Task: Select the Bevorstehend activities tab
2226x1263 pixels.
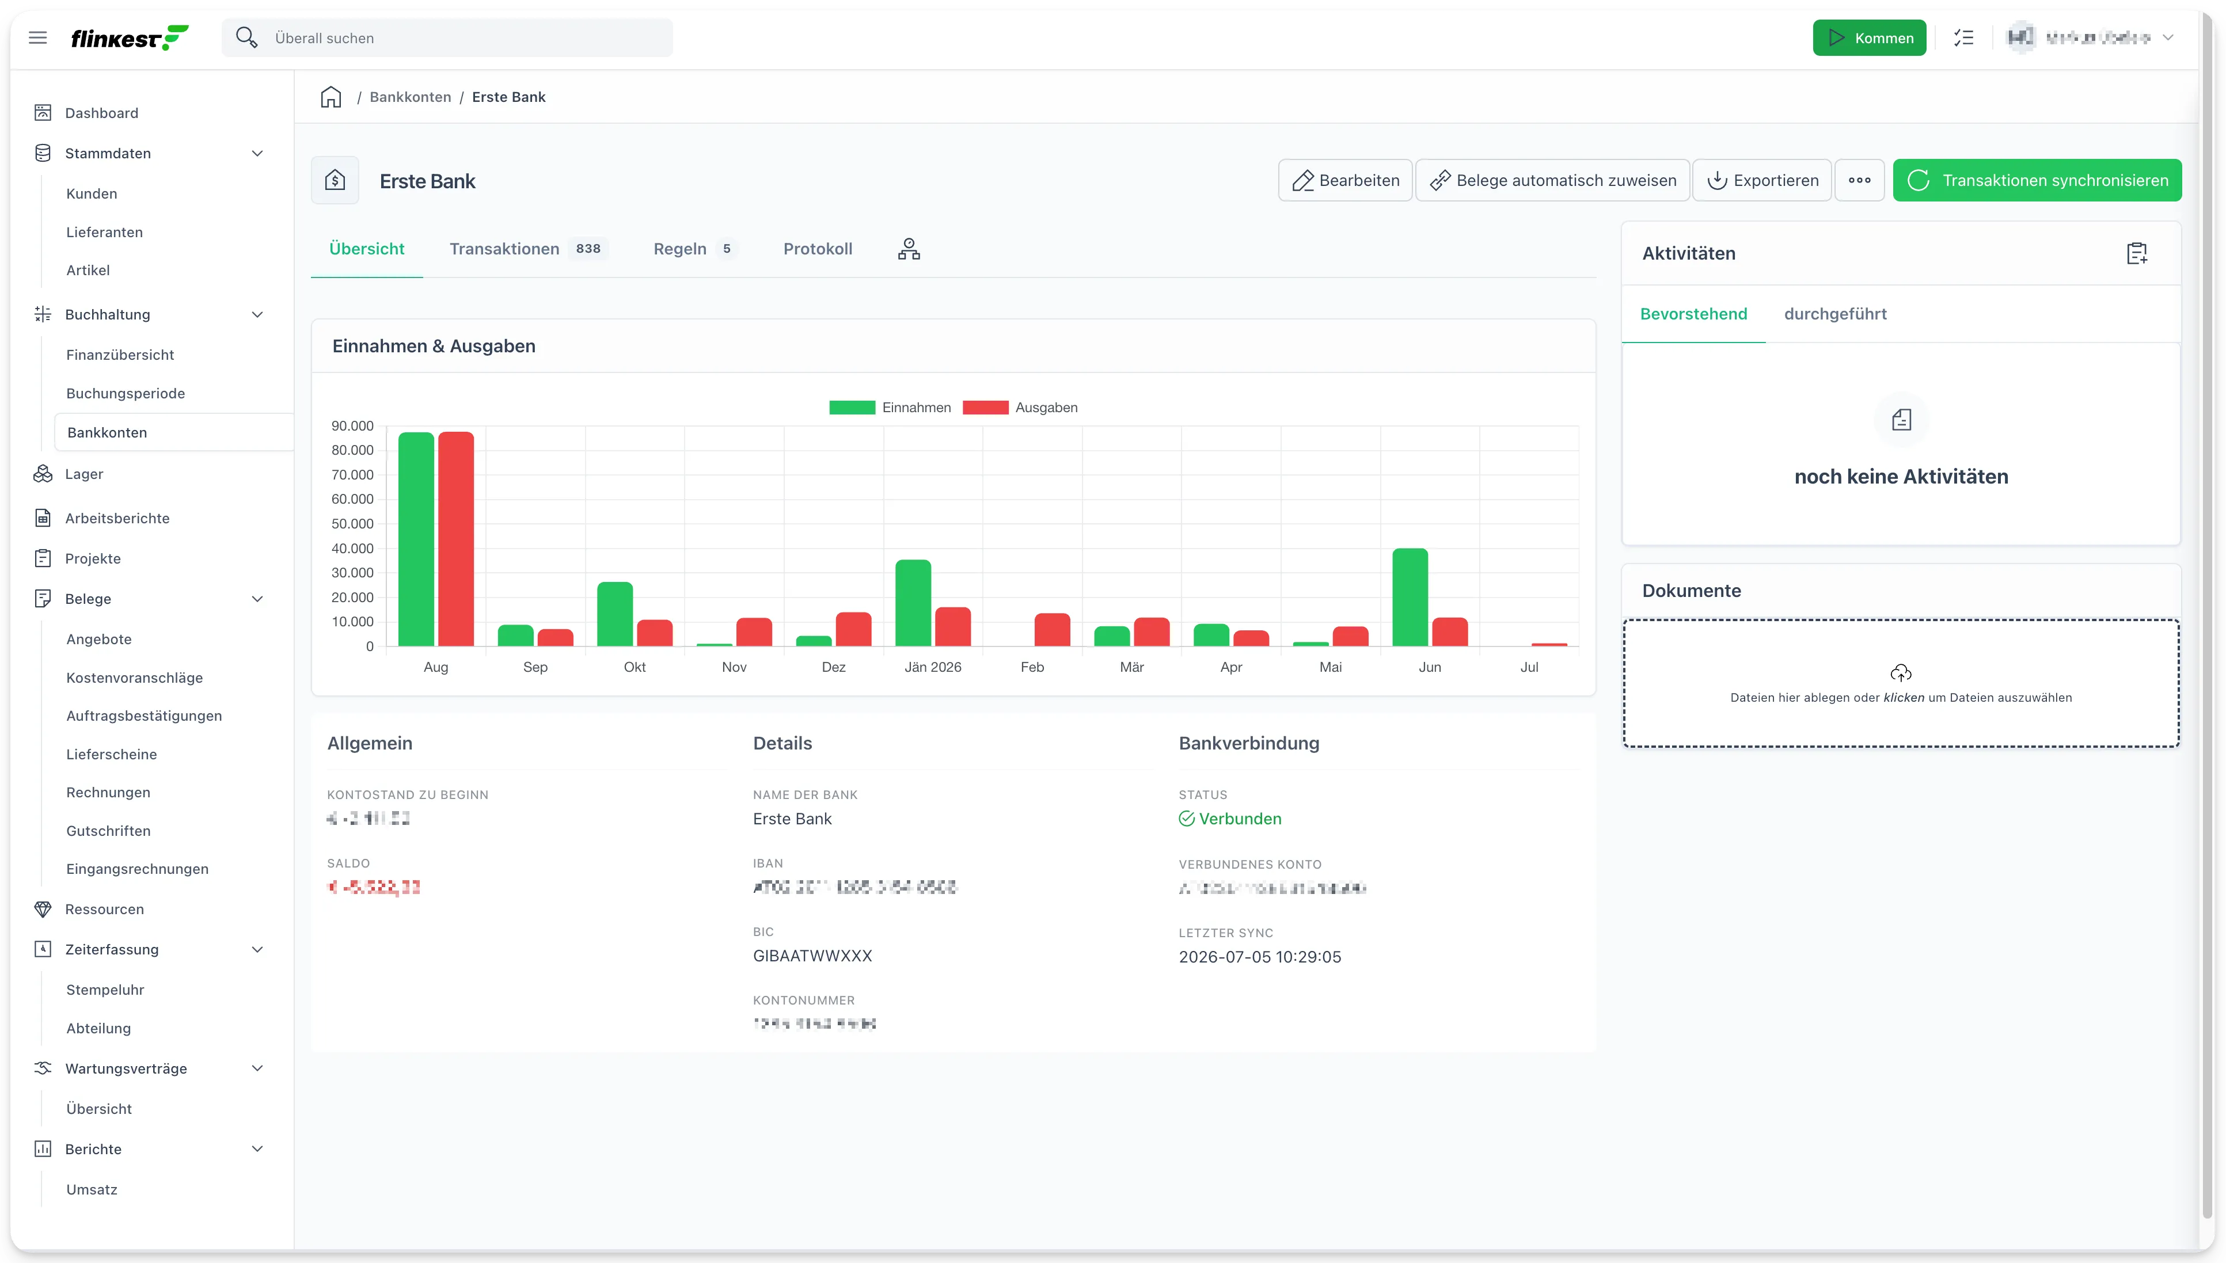Action: click(x=1693, y=314)
